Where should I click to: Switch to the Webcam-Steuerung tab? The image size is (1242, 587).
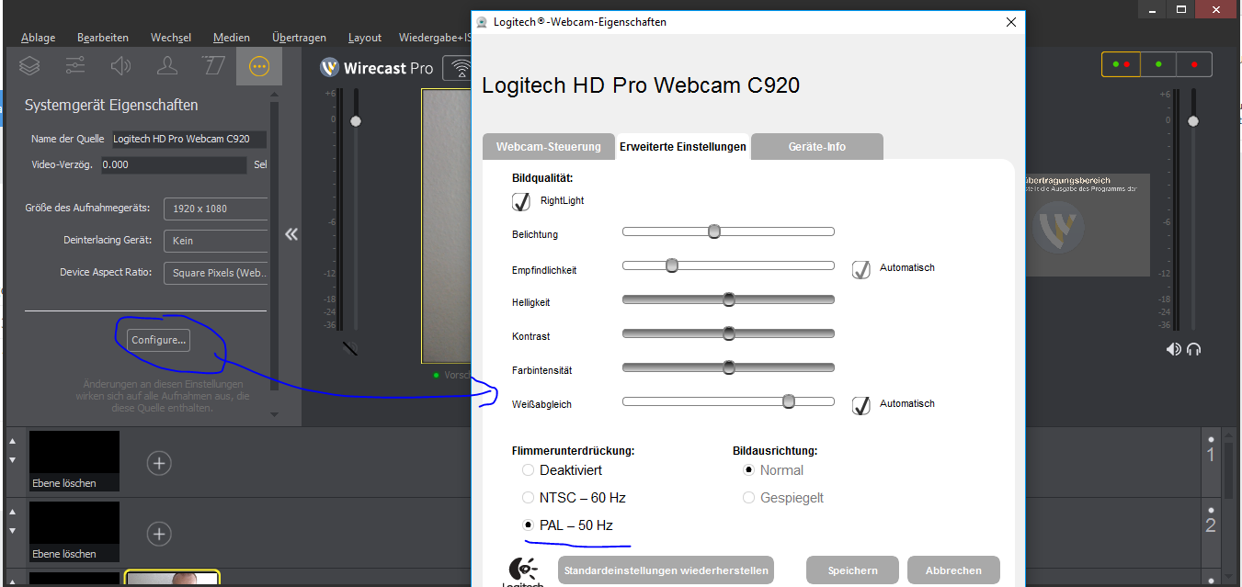(549, 147)
